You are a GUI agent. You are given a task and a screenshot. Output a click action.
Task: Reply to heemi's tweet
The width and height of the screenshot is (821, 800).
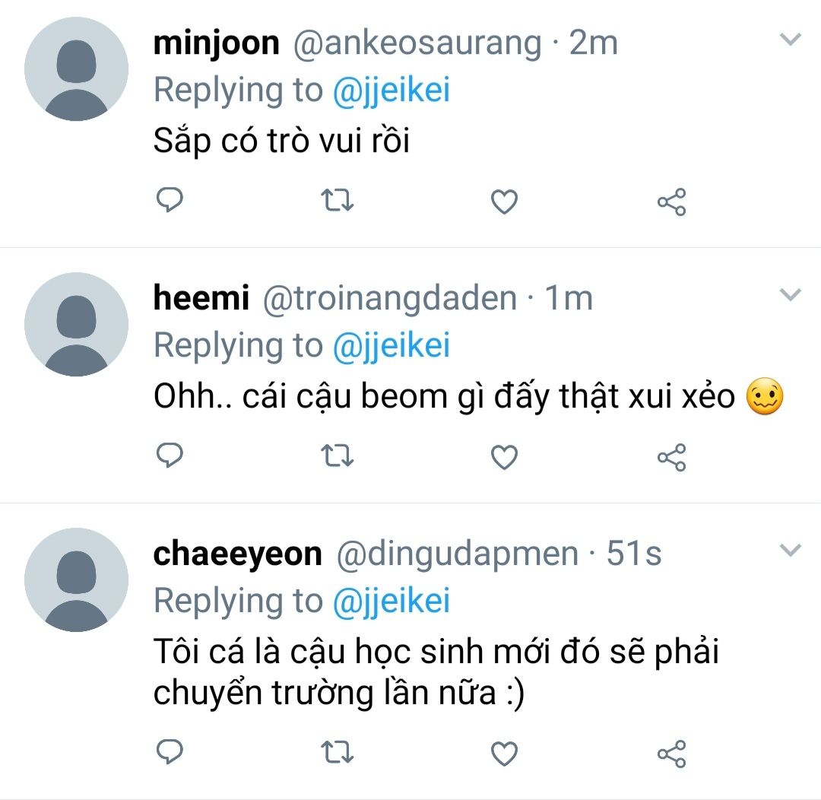[170, 456]
